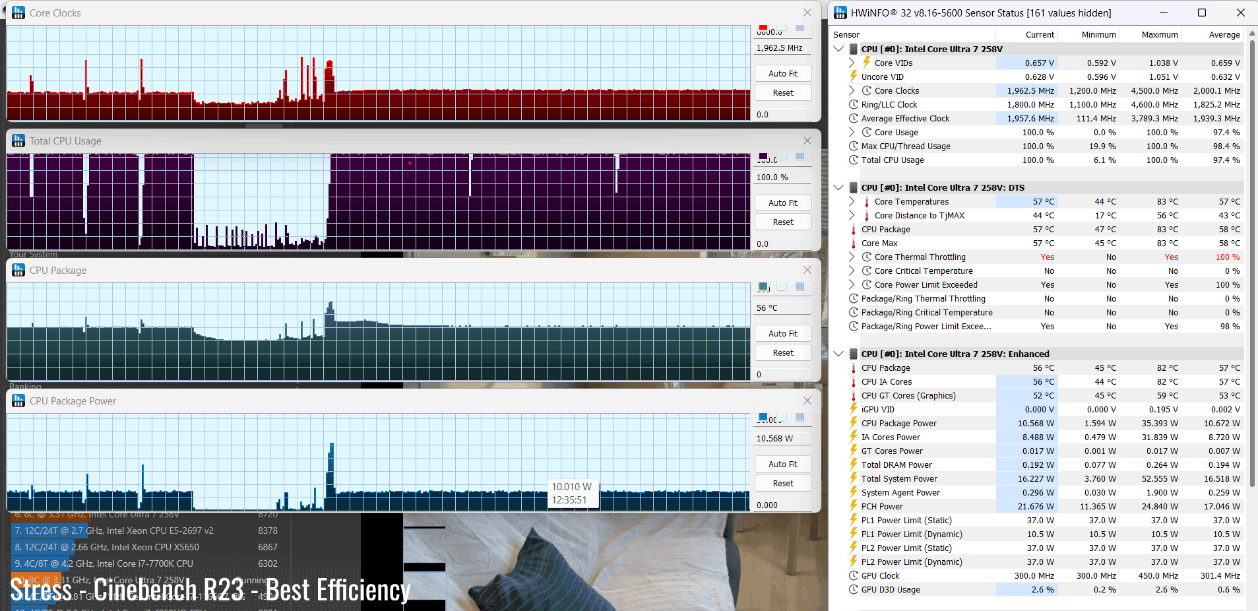
Task: Click the icon beside GPU D3D Usage
Action: click(854, 589)
